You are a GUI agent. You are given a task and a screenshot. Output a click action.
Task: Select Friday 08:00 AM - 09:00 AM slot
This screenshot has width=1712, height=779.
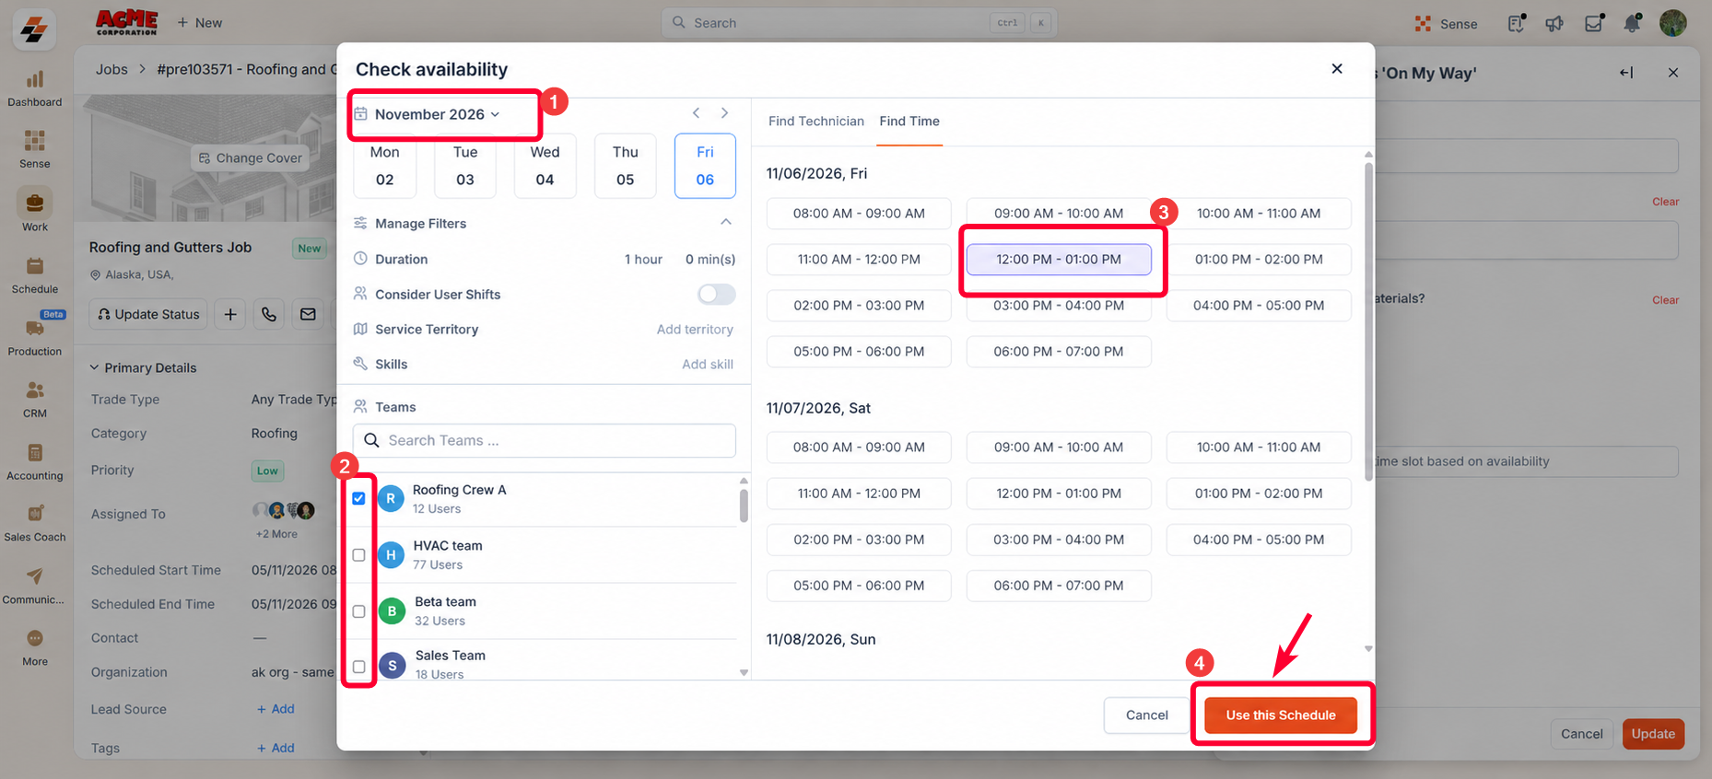[x=859, y=213]
